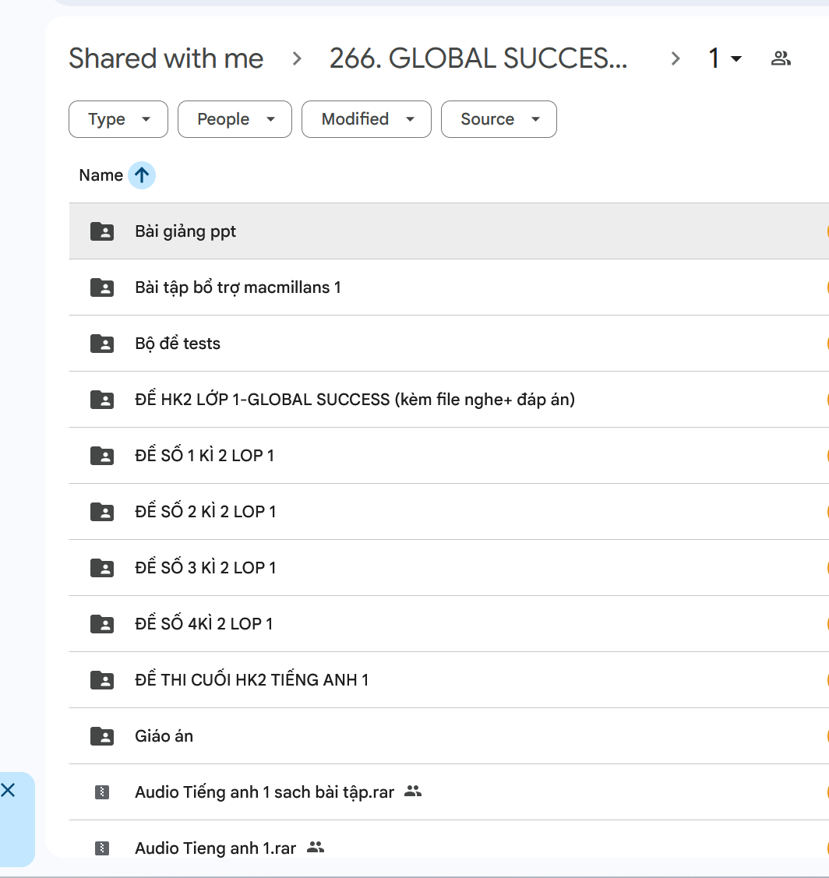Click the folder icon beside Bộ đề tests
This screenshot has width=829, height=878.
102,344
